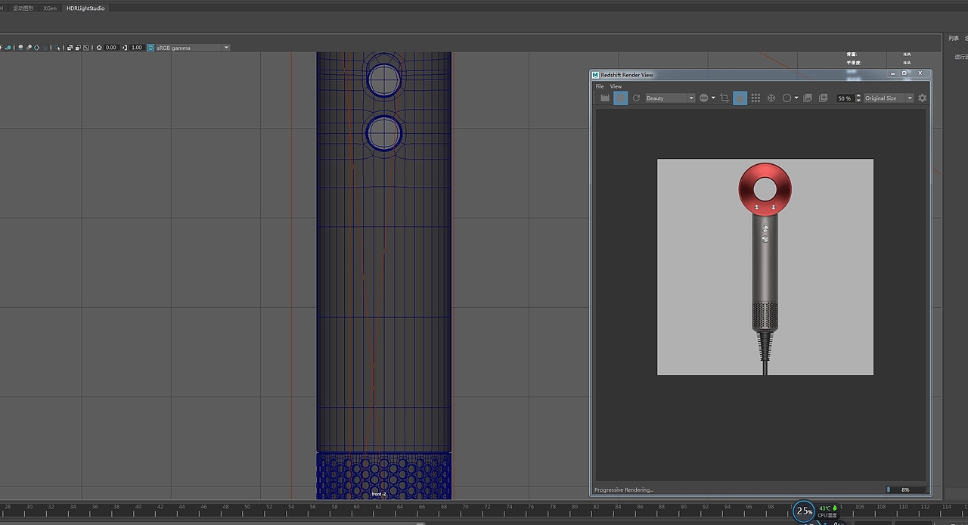Click frame 90 on the timeline
Screen dimensions: 968x525
tap(684, 507)
